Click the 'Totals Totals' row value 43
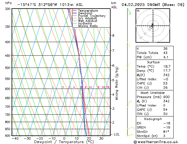 (165, 53)
